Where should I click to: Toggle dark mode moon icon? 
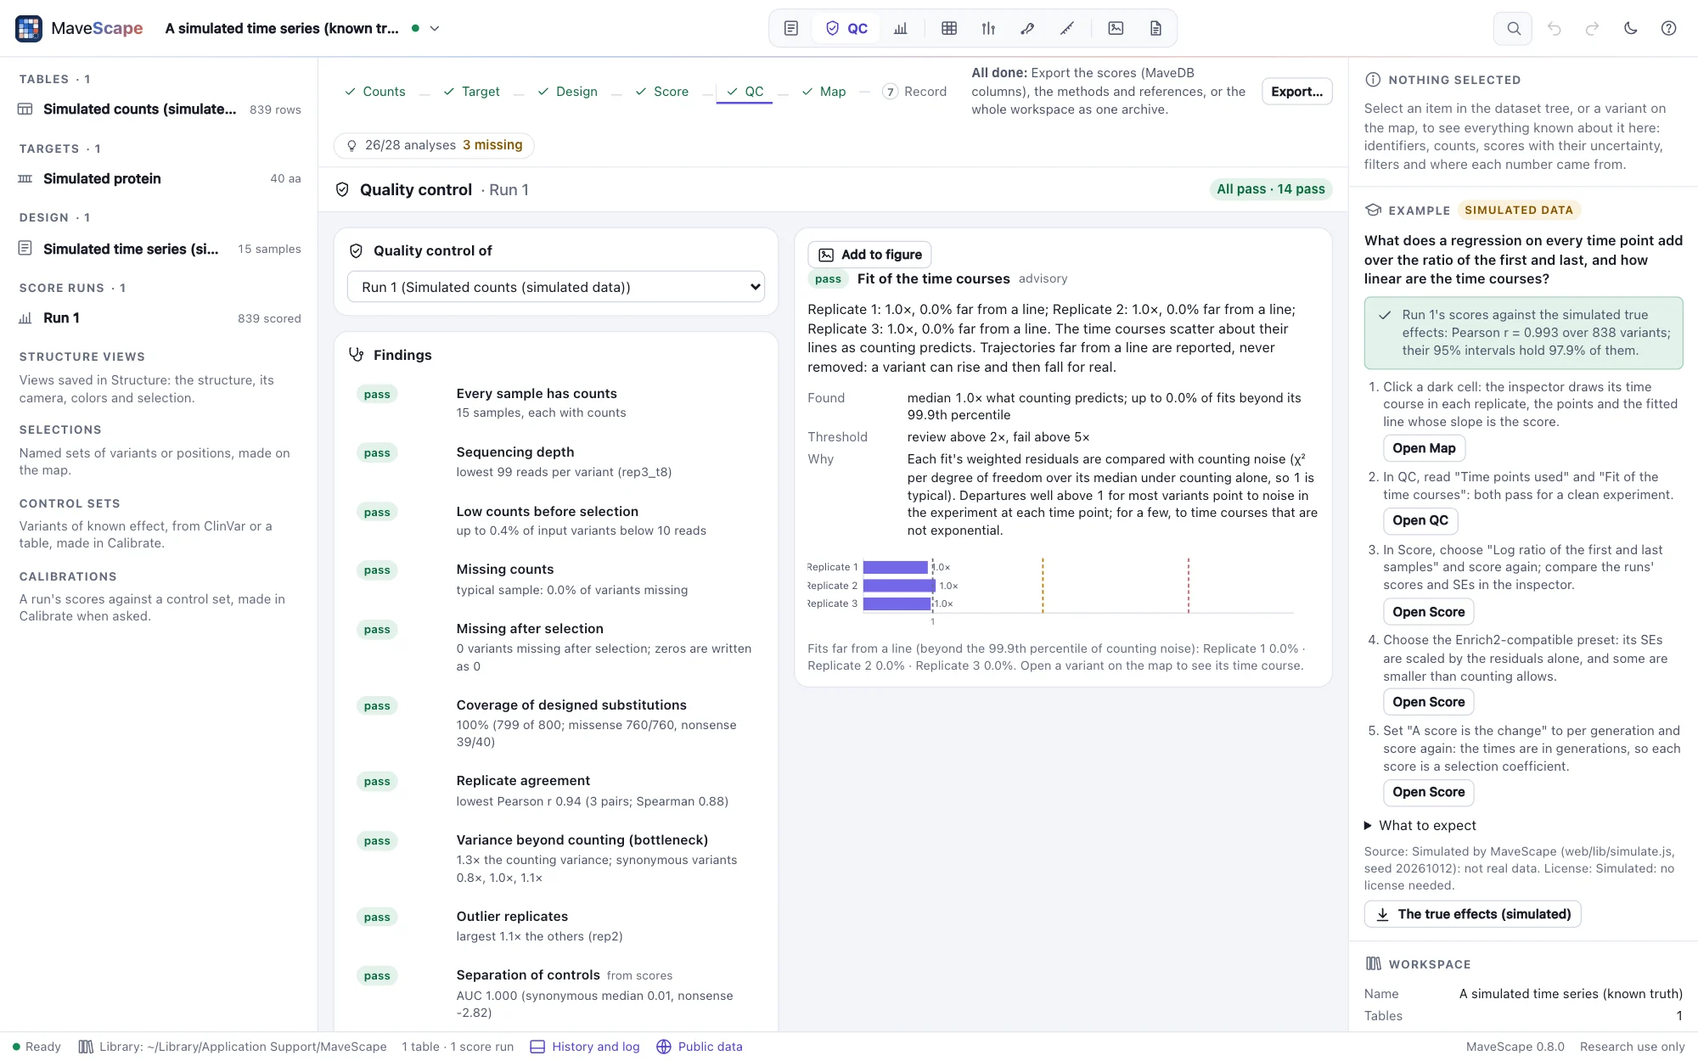click(x=1630, y=28)
